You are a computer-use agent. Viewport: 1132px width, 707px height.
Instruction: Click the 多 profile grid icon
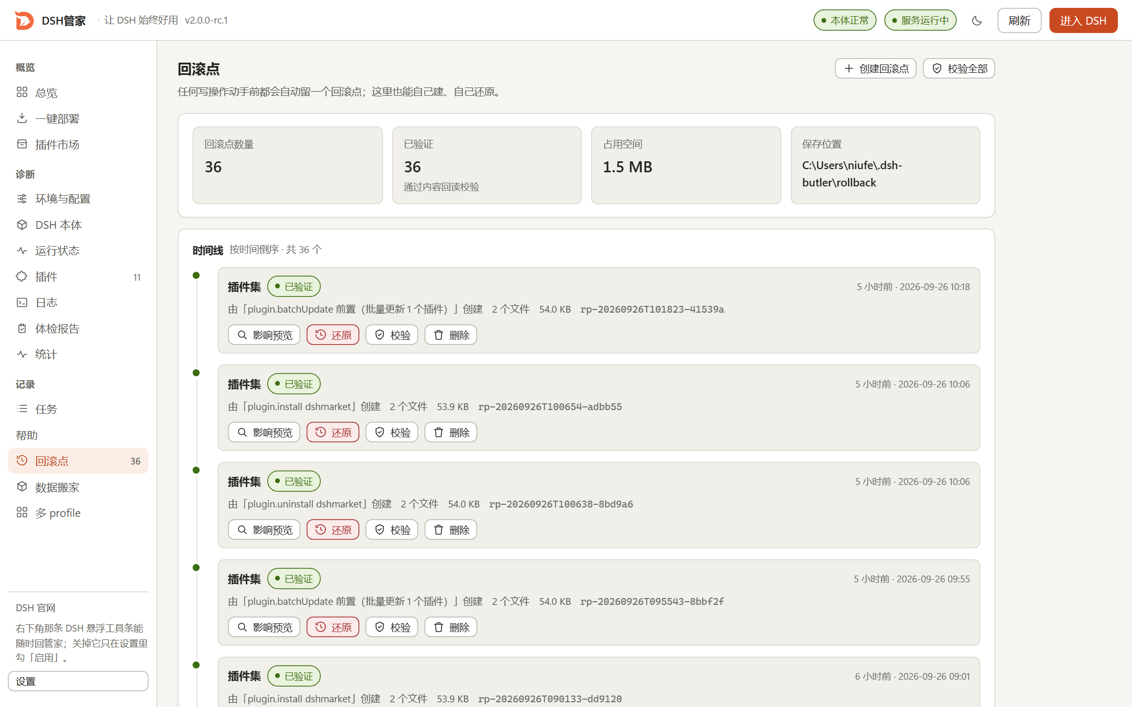pos(22,513)
